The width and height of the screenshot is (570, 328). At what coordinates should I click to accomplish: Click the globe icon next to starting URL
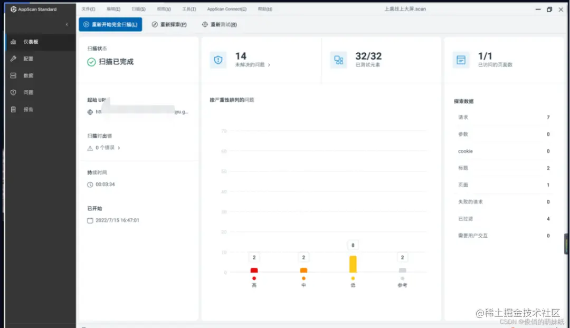(90, 112)
